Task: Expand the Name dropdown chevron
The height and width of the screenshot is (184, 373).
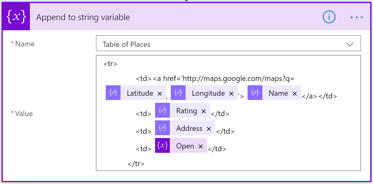Action: tap(350, 44)
